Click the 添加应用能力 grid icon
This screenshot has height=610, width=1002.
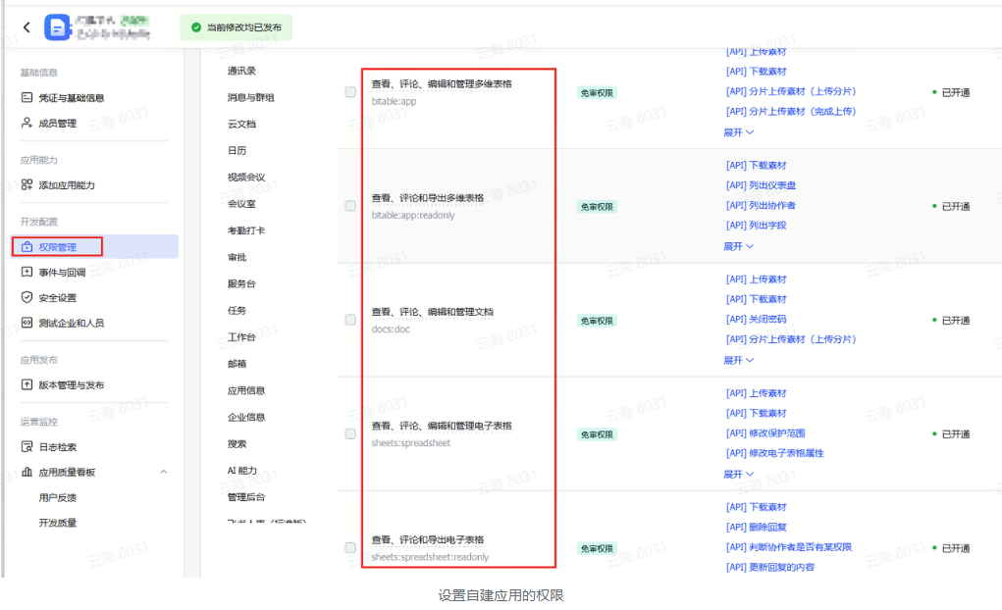(26, 185)
